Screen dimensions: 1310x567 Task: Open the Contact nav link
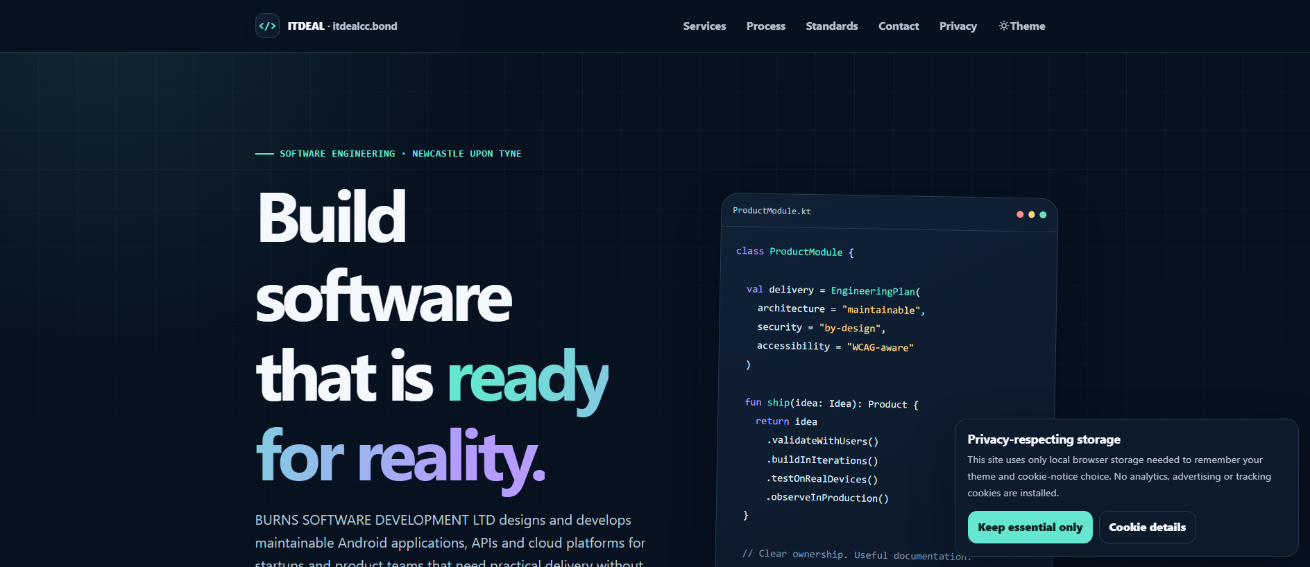coord(899,26)
